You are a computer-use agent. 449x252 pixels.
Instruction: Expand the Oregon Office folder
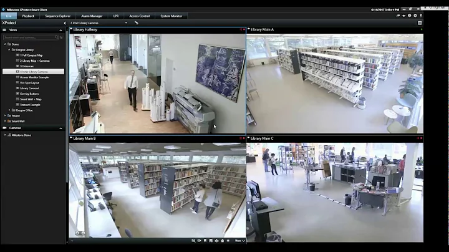click(9, 110)
